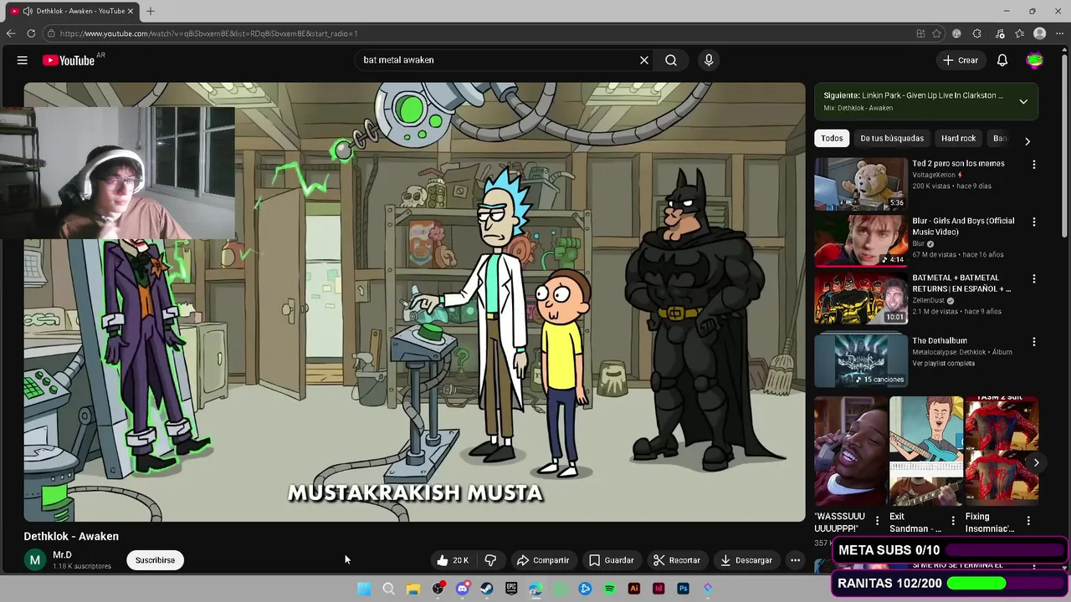Image resolution: width=1071 pixels, height=602 pixels.
Task: Open the Crear button
Action: [960, 60]
